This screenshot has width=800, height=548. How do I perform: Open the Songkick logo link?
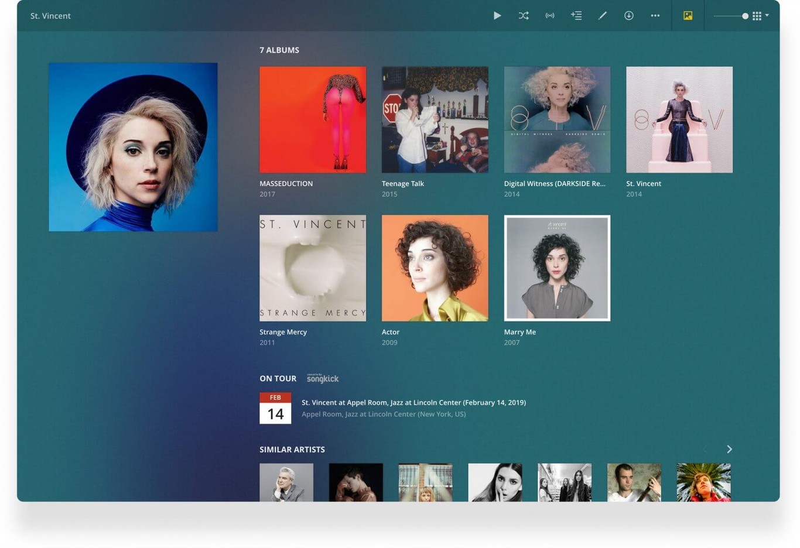(x=323, y=379)
